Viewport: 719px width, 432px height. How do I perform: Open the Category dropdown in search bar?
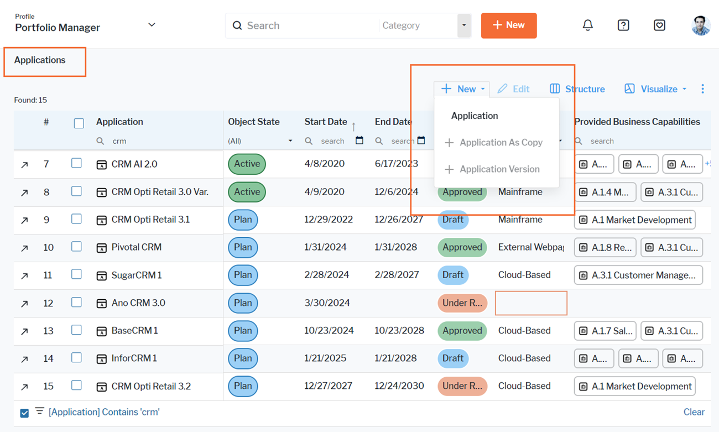coord(463,25)
